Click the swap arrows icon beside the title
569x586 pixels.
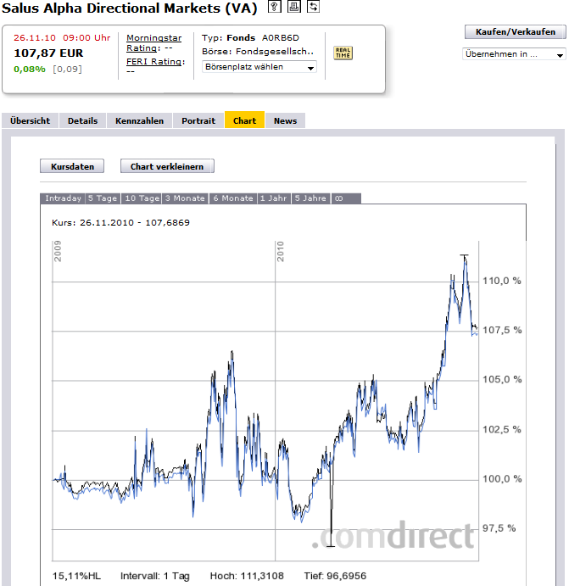coord(313,7)
